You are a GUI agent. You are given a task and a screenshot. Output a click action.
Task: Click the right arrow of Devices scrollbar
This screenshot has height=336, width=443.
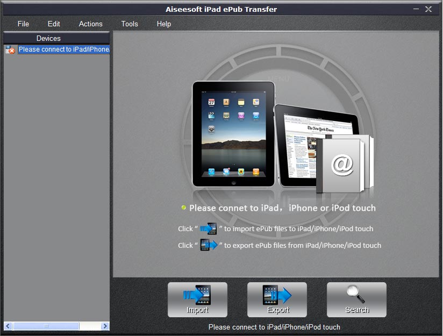coord(105,326)
